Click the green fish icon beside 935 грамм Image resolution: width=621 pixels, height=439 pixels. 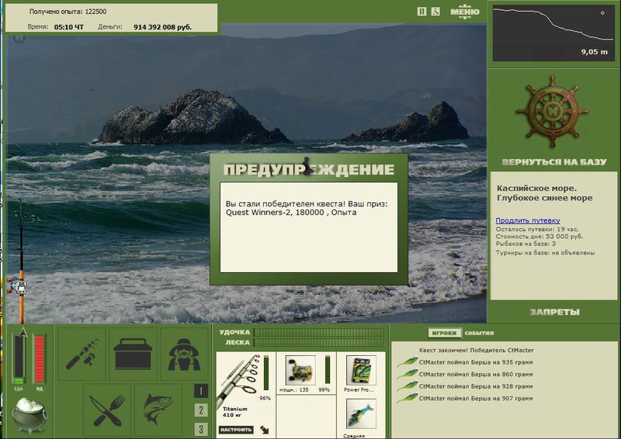pyautogui.click(x=407, y=361)
